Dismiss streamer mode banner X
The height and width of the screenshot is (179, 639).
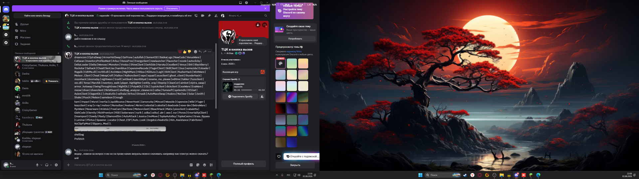point(265,8)
